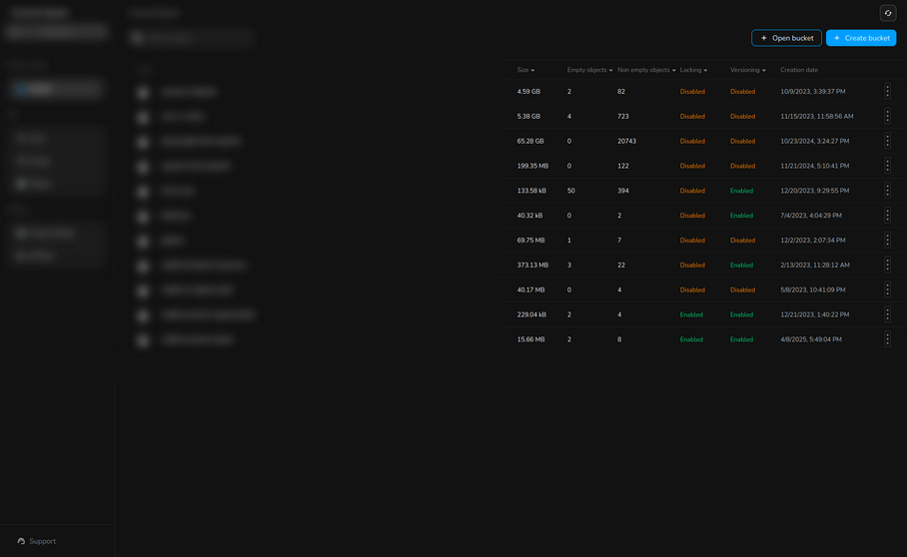Sort by Empty objects column
Screen dimensions: 907x557
[589, 70]
